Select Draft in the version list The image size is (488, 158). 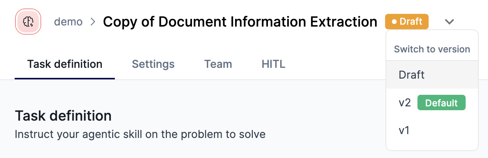pos(432,75)
